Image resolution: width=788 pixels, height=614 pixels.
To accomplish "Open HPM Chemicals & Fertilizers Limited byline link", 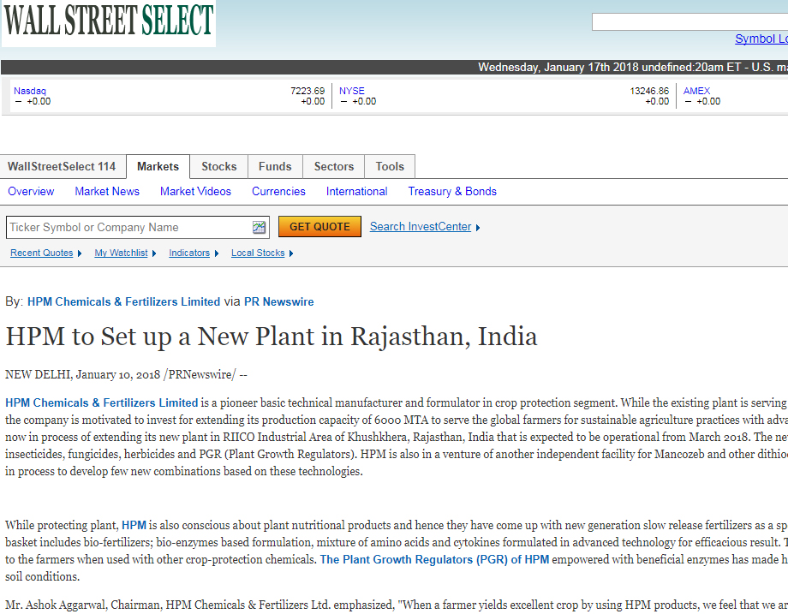I will [x=123, y=302].
